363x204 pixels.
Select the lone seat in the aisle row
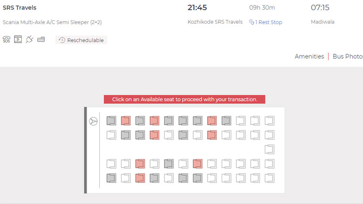pos(270,149)
